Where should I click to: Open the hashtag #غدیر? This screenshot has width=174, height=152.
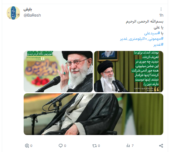coord(158,45)
